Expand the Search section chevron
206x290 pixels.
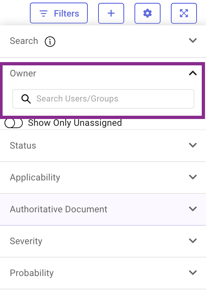point(193,41)
